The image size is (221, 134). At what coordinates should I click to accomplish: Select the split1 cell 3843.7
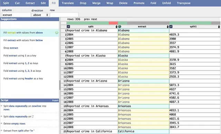click(195, 127)
